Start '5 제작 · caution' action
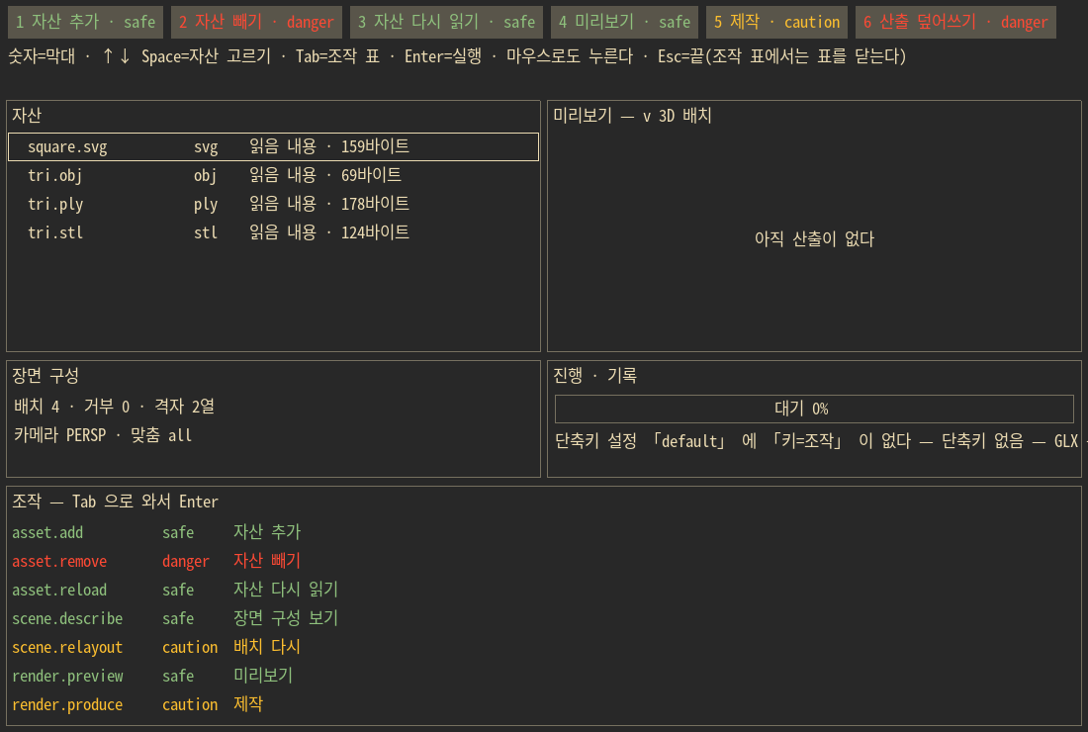Viewport: 1088px width, 732px height. [x=777, y=22]
